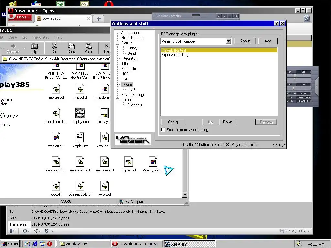Open the View menu in Explorer

pos(13,37)
